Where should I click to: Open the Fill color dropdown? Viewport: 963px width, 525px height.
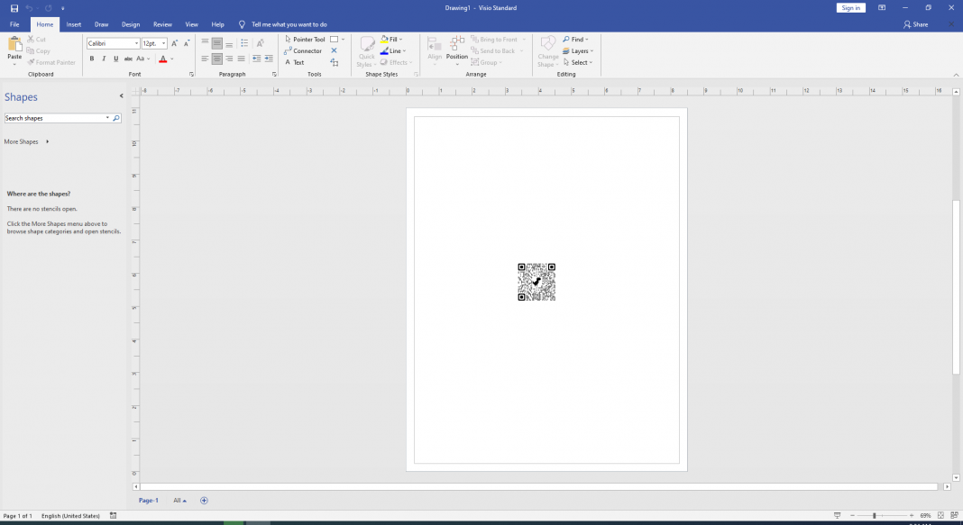point(400,39)
